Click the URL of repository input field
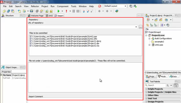181x103 pixels. [83, 27]
